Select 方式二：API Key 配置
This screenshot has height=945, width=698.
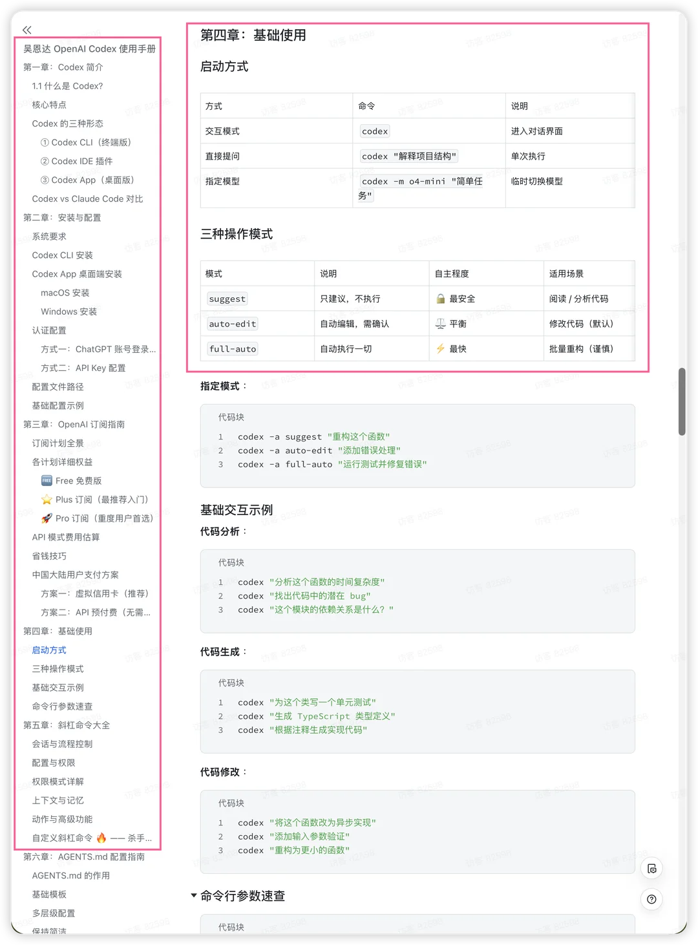click(x=83, y=368)
